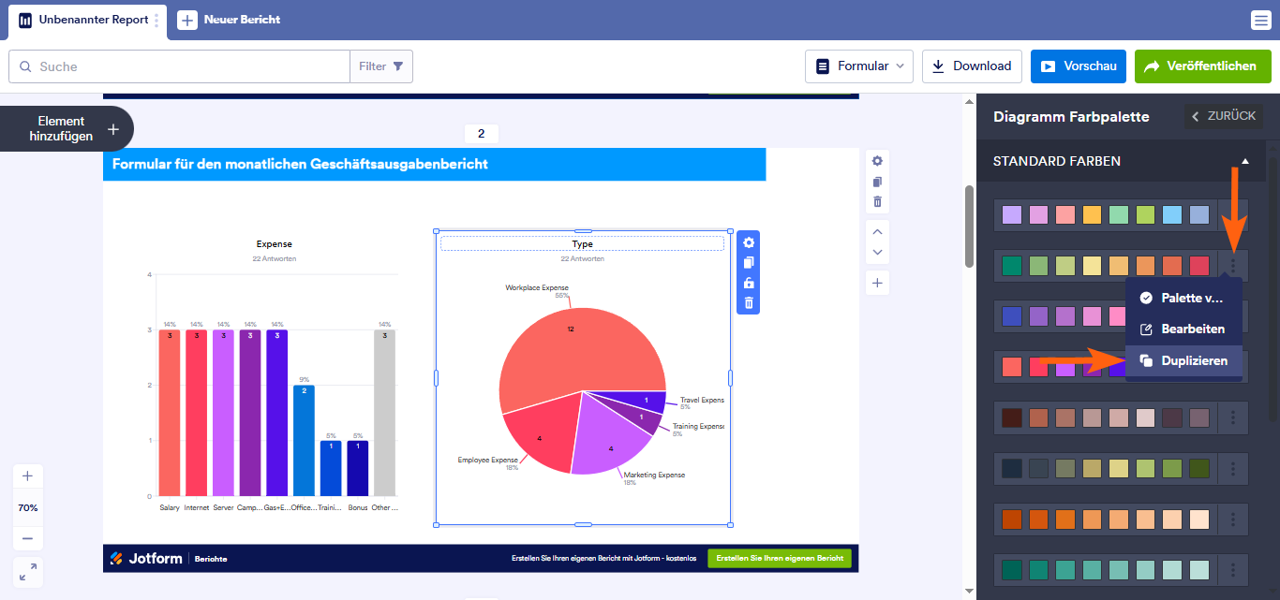Switch canvas to fullscreen view
The width and height of the screenshot is (1280, 600).
point(27,571)
